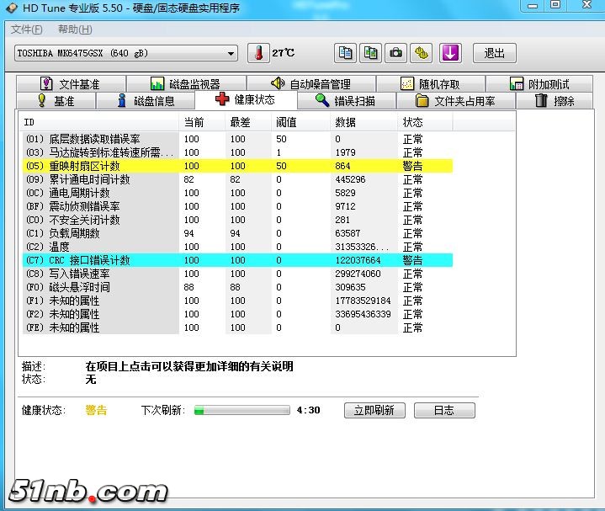Open the 错误扫描 tab with magnifier icon

(345, 100)
